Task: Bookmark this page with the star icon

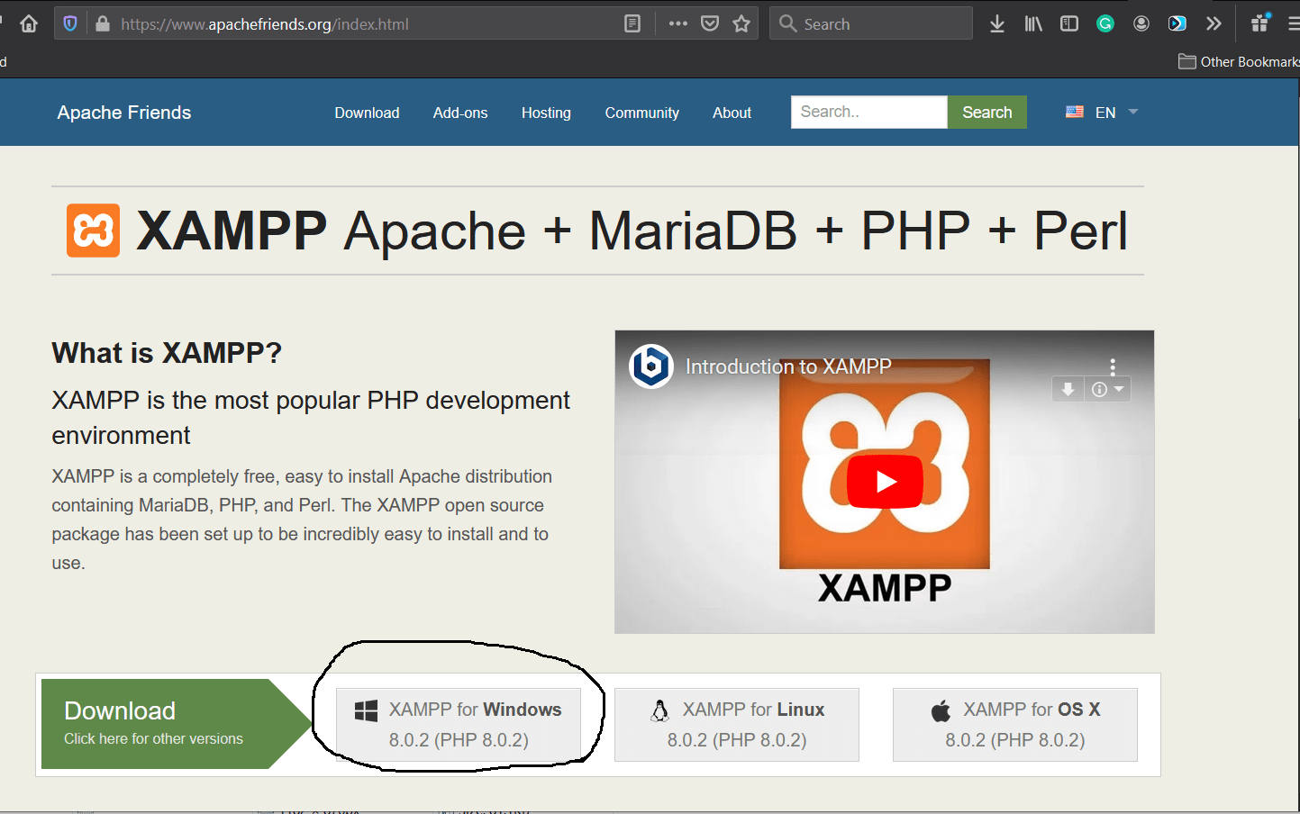Action: point(741,23)
